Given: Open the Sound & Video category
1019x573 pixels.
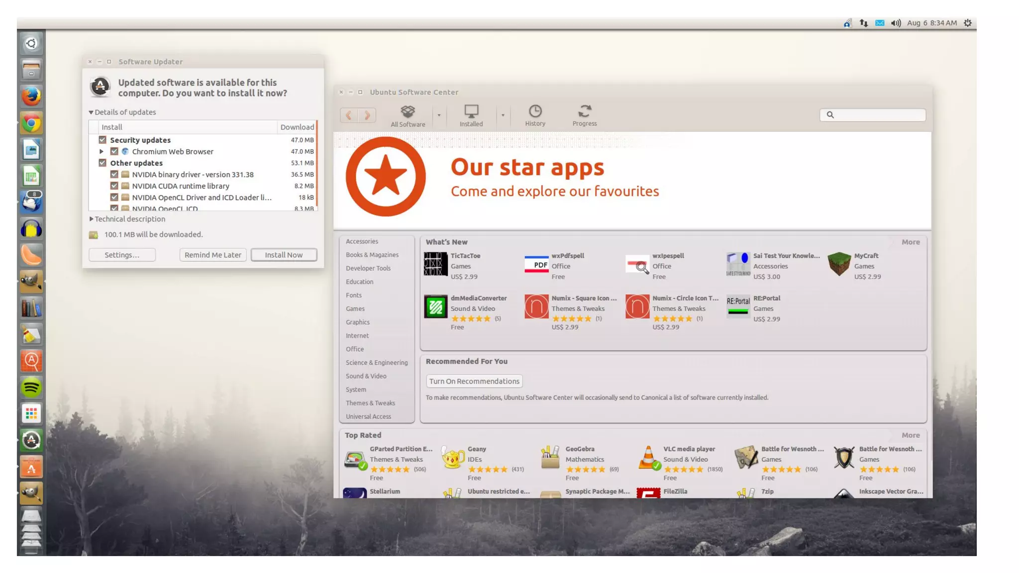Looking at the screenshot, I should click(x=366, y=376).
